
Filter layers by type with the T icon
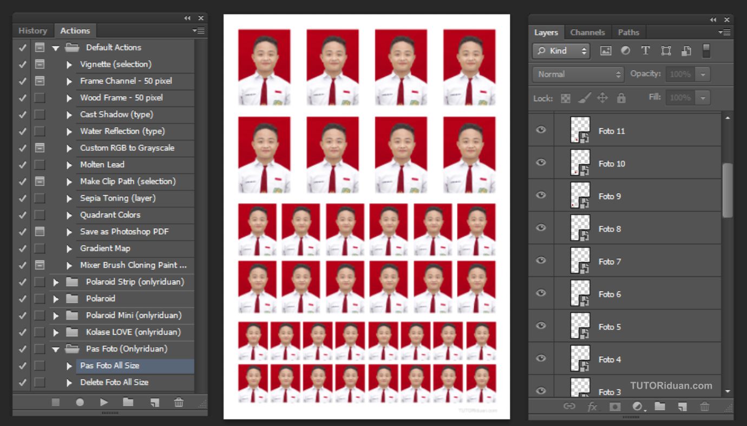645,50
